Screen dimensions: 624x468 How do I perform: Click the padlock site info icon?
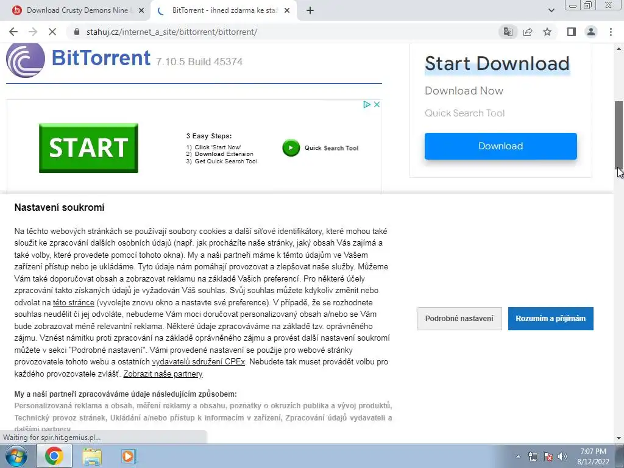tap(77, 32)
